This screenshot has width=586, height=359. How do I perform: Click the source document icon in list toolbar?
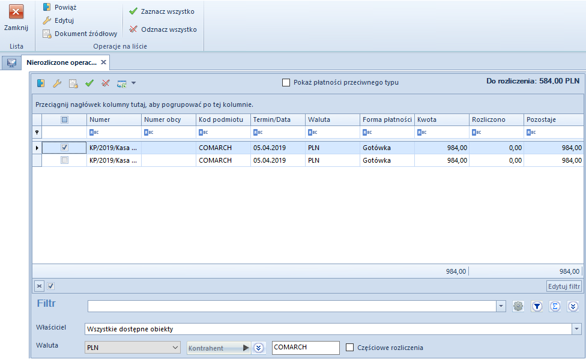pos(73,83)
